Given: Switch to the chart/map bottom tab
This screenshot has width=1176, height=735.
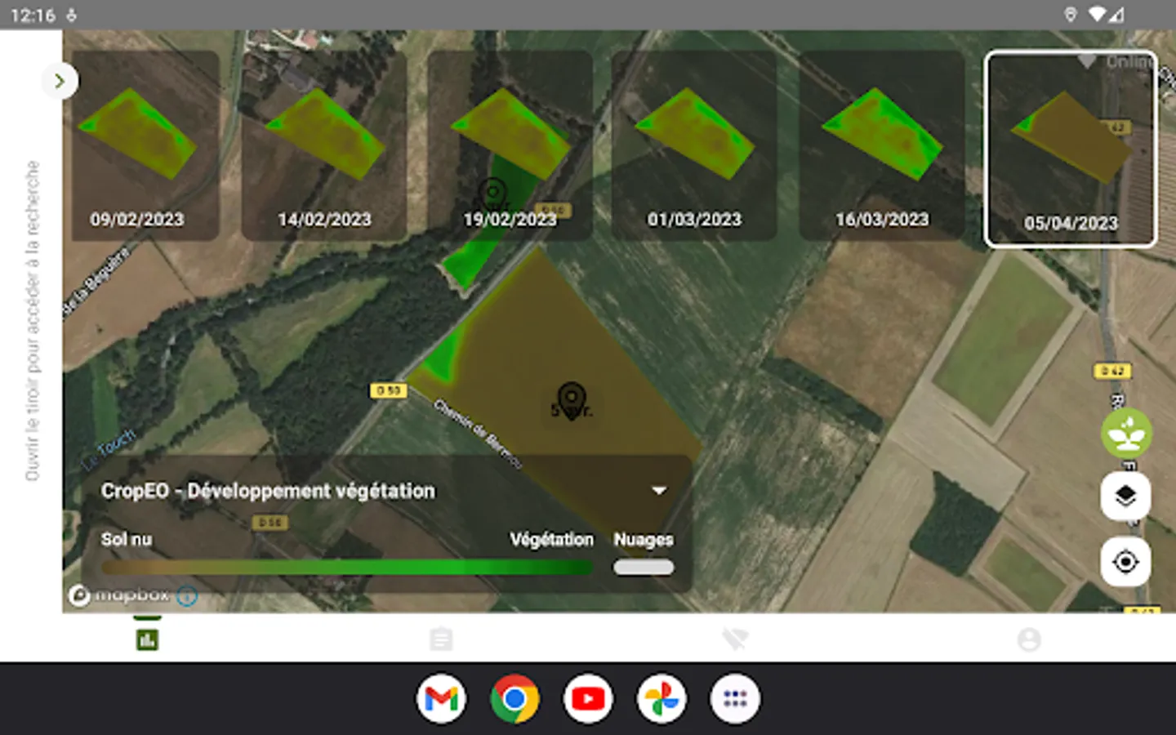Looking at the screenshot, I should [147, 639].
